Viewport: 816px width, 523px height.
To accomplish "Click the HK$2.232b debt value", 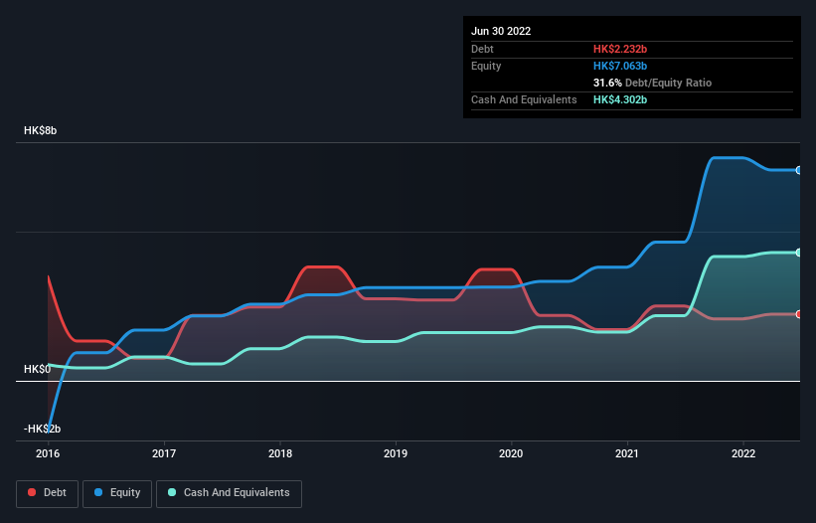I will 620,49.
